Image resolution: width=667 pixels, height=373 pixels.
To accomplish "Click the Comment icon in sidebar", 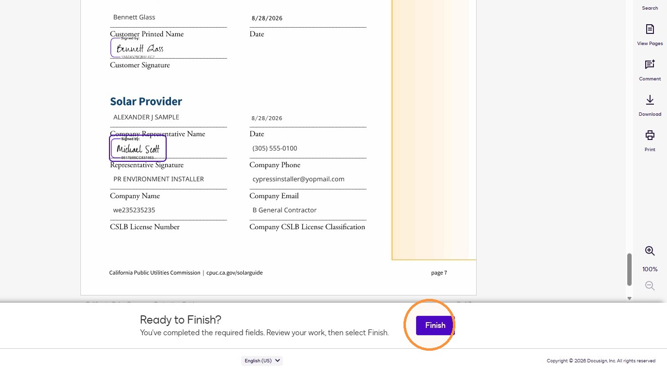I will click(650, 64).
